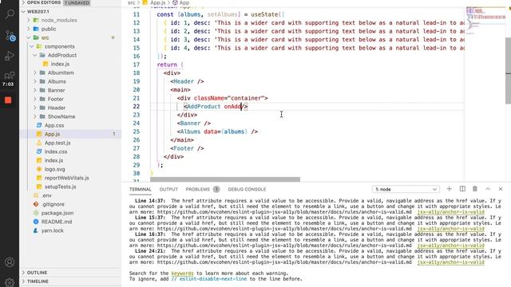Open the Manage gear icon

[x=10, y=282]
